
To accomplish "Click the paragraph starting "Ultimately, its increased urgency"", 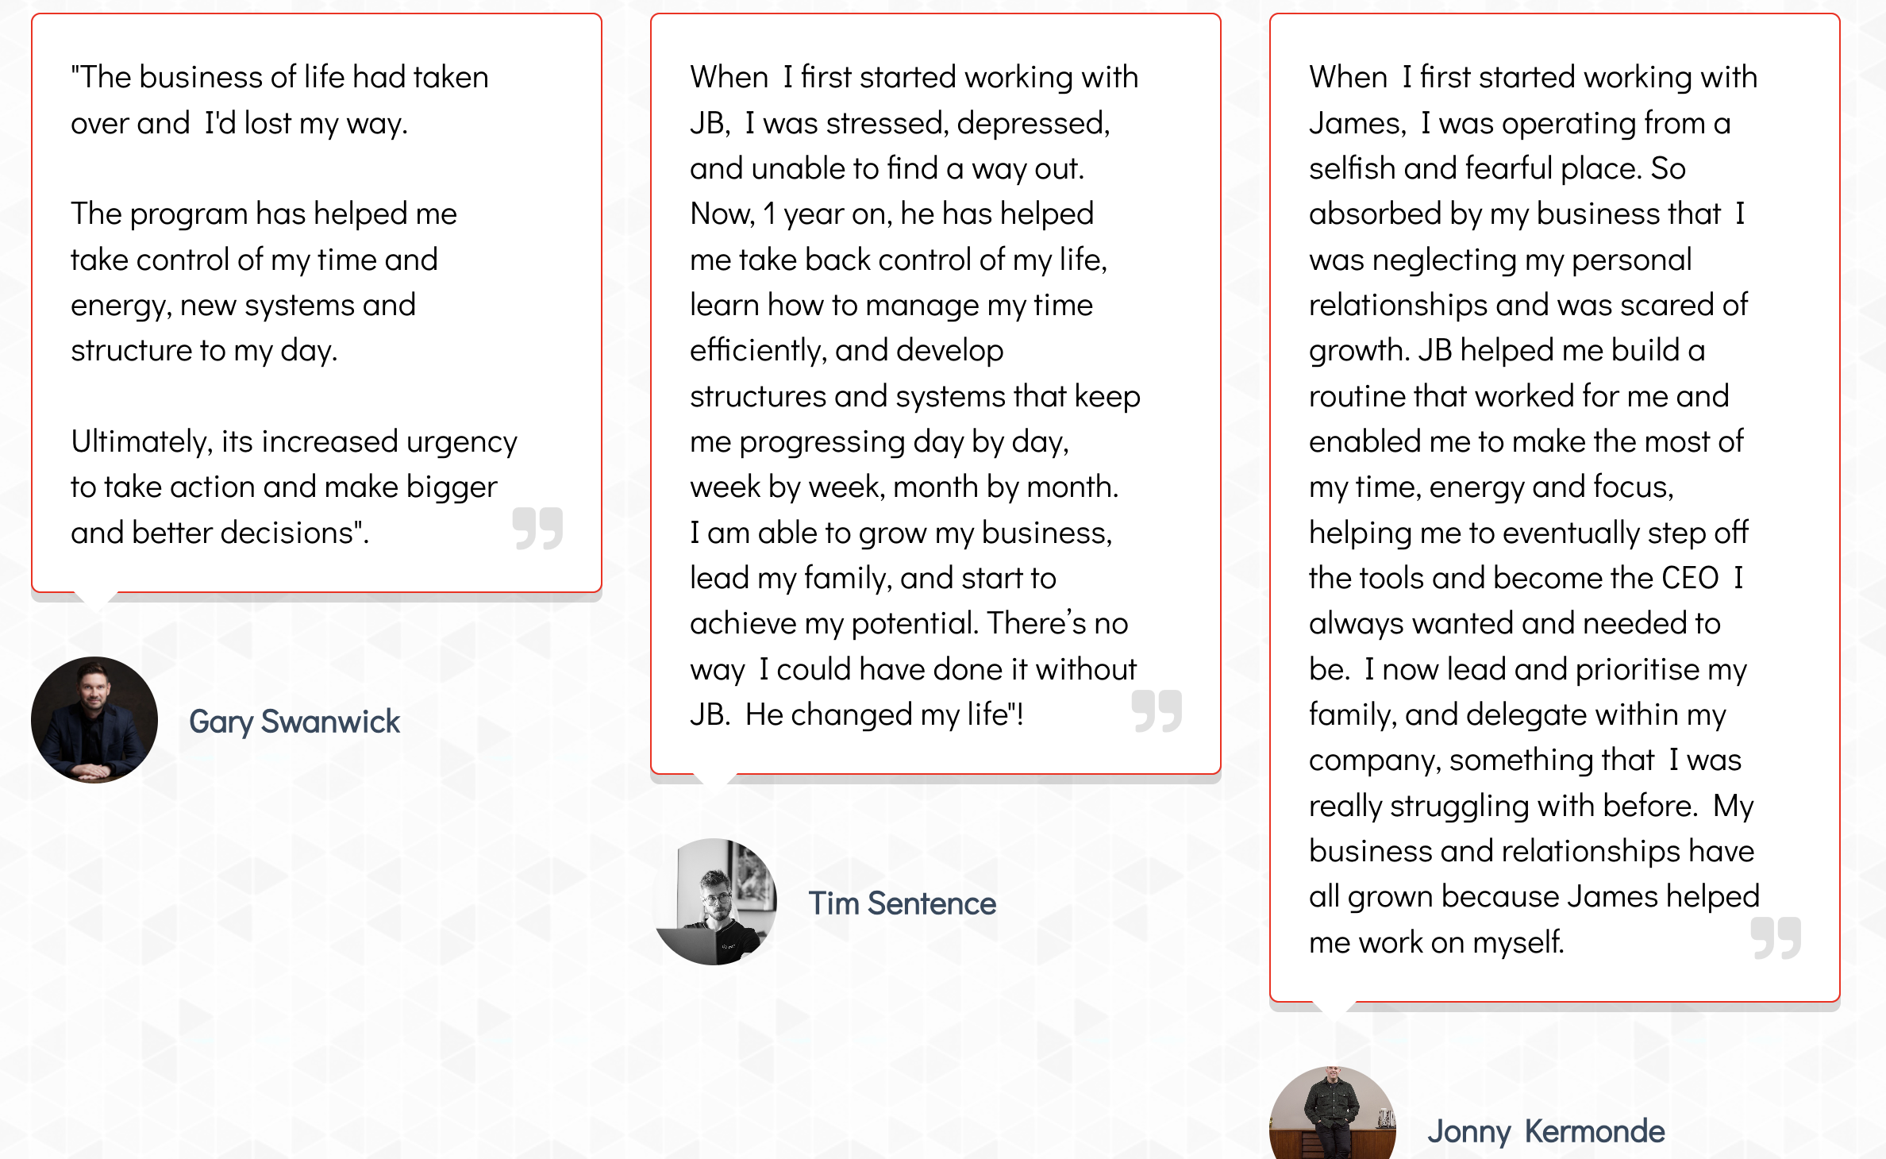I will [294, 487].
